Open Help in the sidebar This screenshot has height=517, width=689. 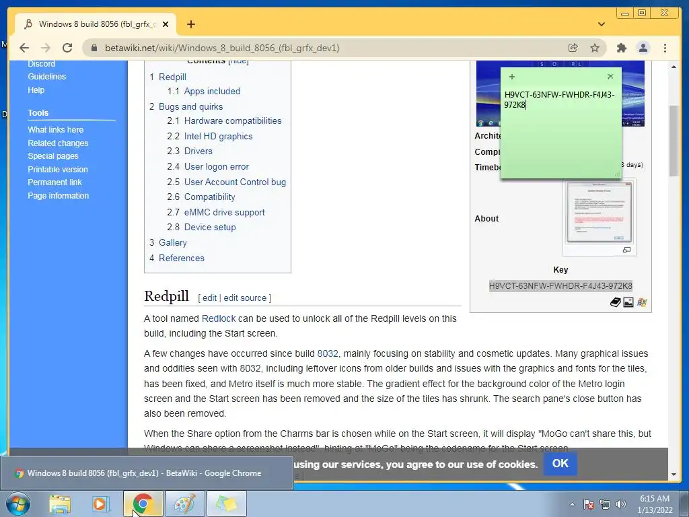(36, 90)
